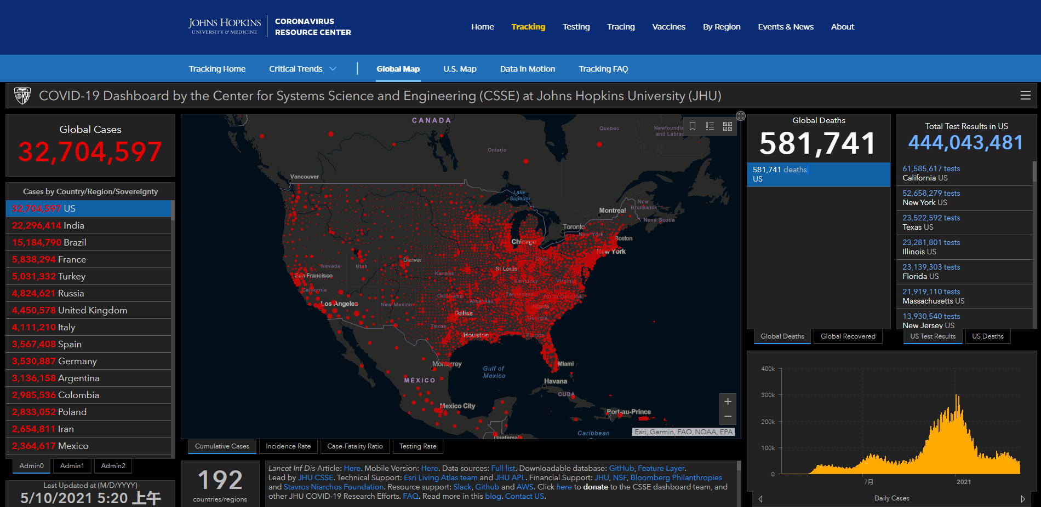Open the By Region nav item

tap(722, 27)
